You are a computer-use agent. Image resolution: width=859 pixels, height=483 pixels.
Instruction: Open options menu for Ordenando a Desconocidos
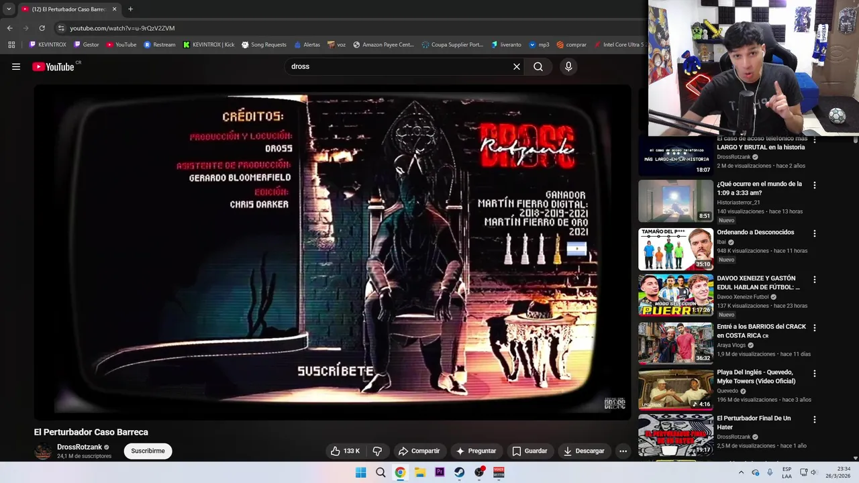(x=815, y=233)
